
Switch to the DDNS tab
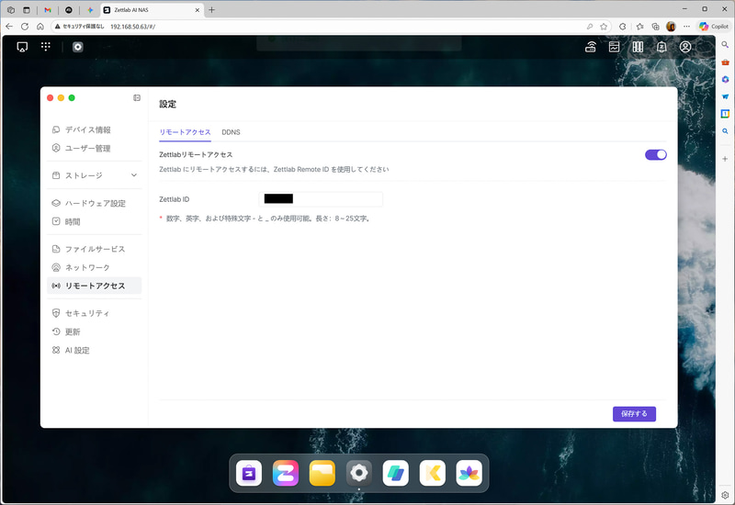coord(232,132)
